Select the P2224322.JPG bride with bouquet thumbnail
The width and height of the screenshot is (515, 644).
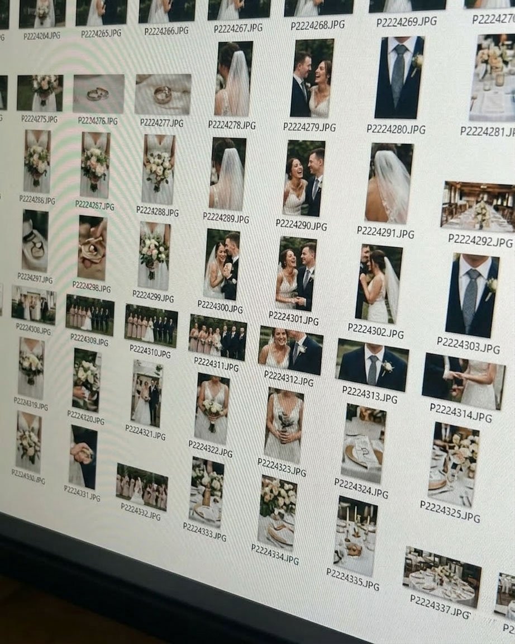212,409
